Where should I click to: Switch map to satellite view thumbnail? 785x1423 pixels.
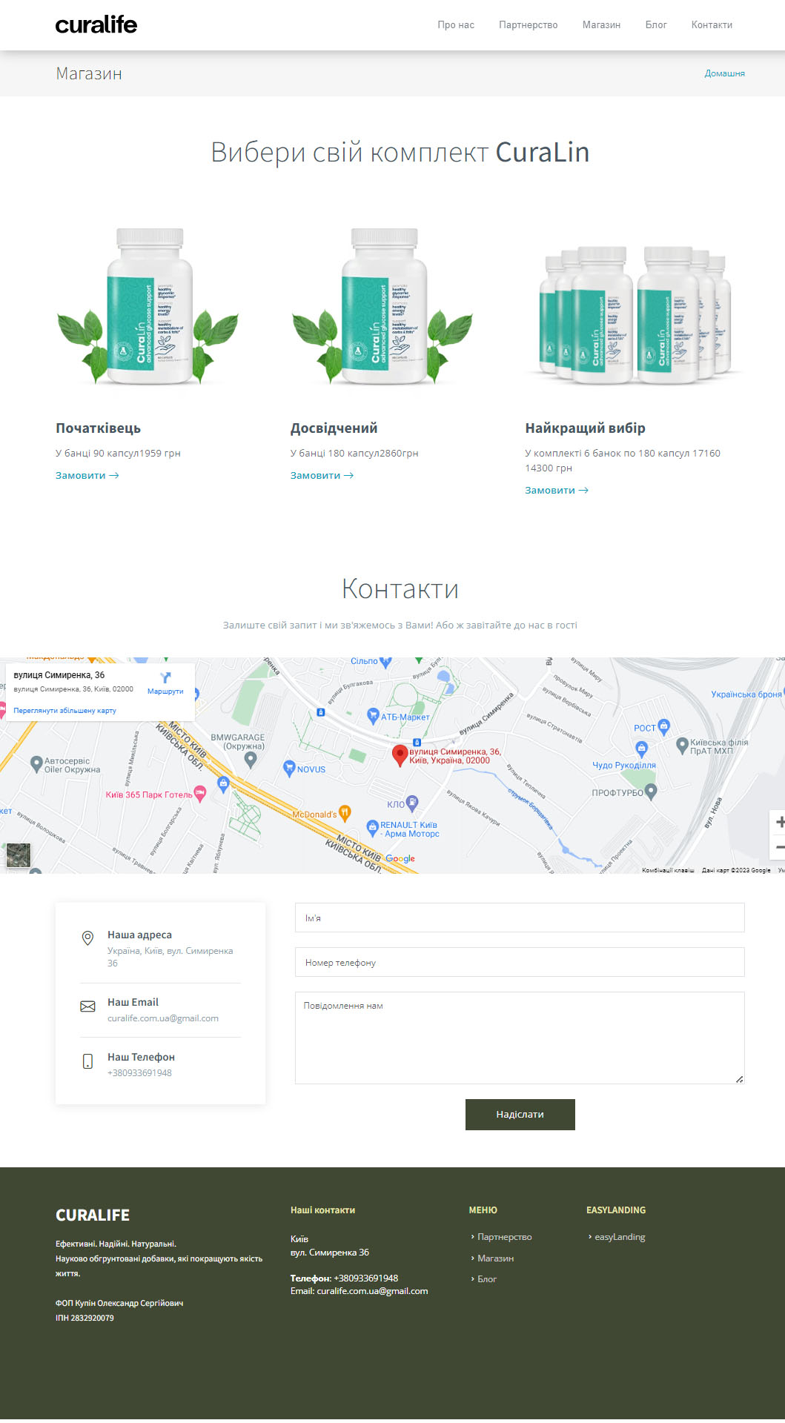[x=19, y=855]
